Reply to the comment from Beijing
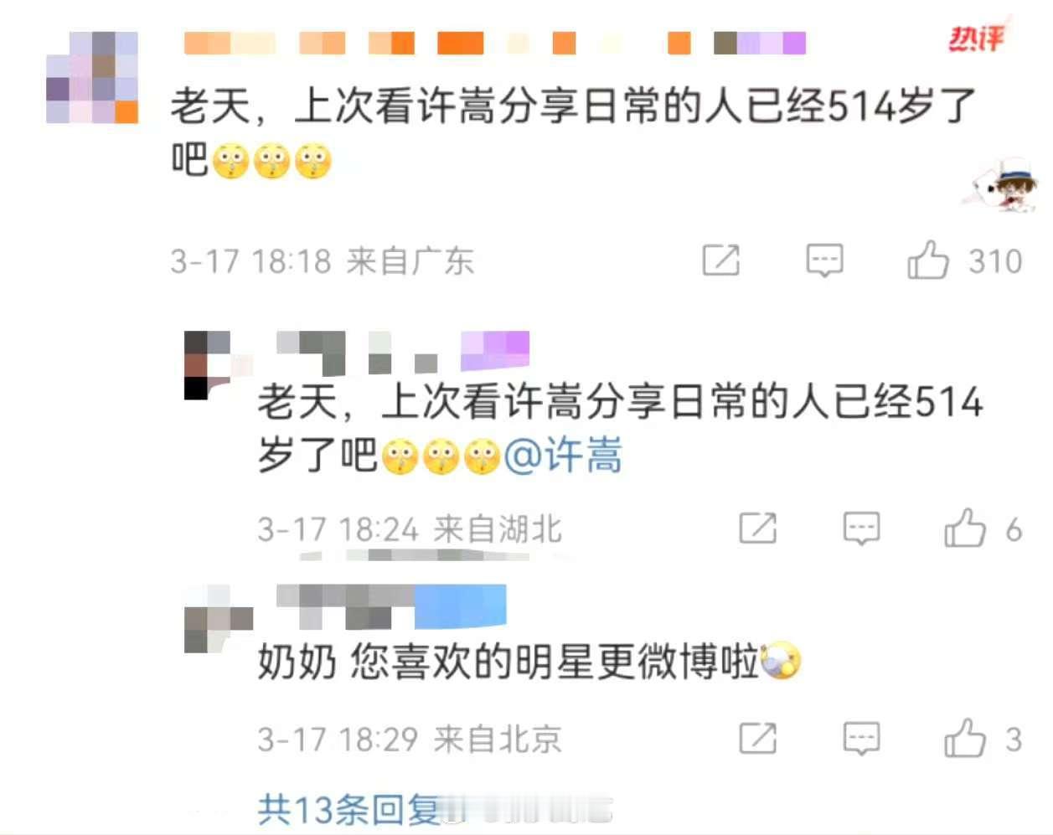This screenshot has width=1053, height=835. click(861, 739)
